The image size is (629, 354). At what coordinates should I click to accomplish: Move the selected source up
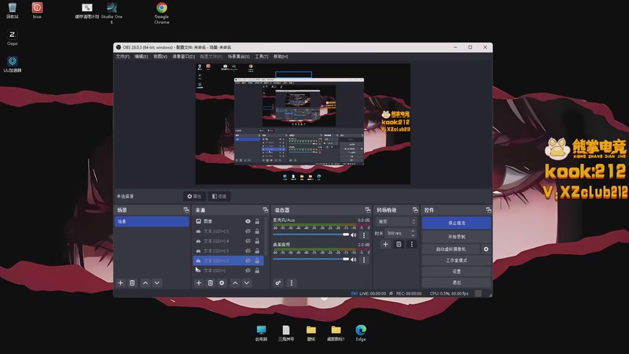[235, 283]
